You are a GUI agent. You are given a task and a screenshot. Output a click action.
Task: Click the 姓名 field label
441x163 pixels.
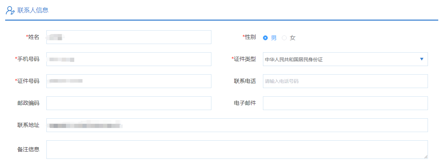33,37
